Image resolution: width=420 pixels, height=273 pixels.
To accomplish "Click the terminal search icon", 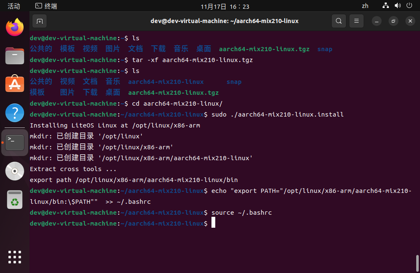I will point(338,21).
